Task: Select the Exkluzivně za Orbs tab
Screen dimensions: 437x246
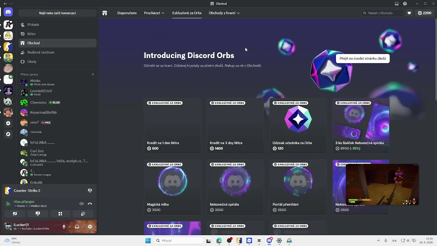Action: click(187, 13)
